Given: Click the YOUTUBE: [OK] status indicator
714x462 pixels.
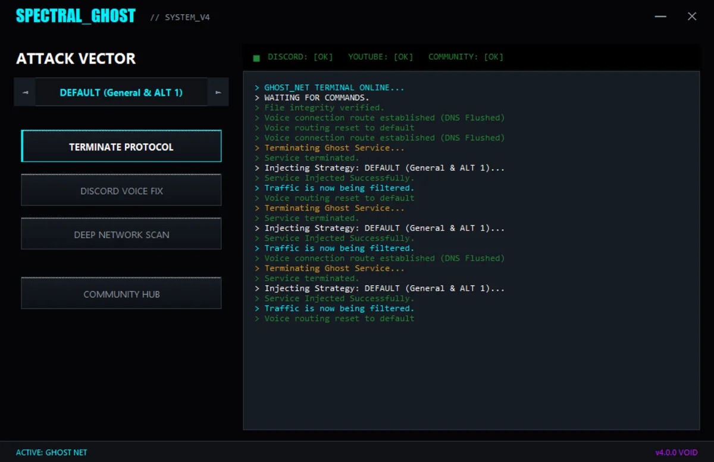Looking at the screenshot, I should [381, 57].
